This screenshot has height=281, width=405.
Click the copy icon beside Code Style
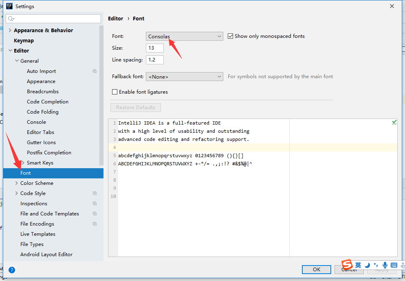click(95, 193)
